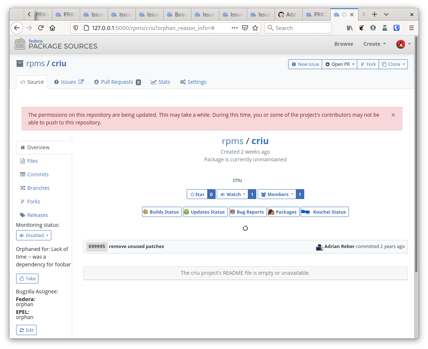Expand the Members dropdown
The width and height of the screenshot is (428, 349).
[277, 194]
